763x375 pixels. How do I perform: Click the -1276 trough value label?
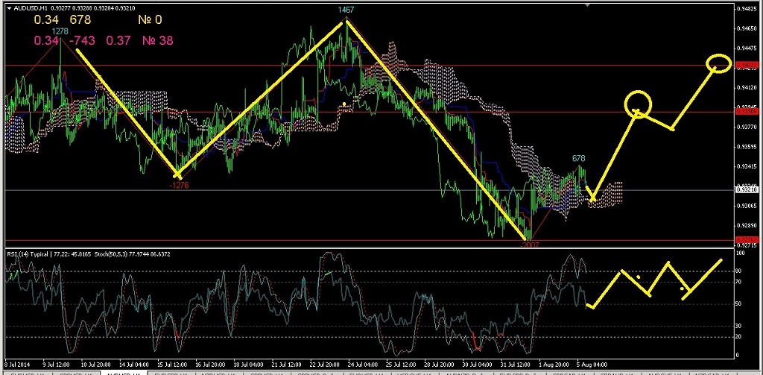tap(179, 185)
